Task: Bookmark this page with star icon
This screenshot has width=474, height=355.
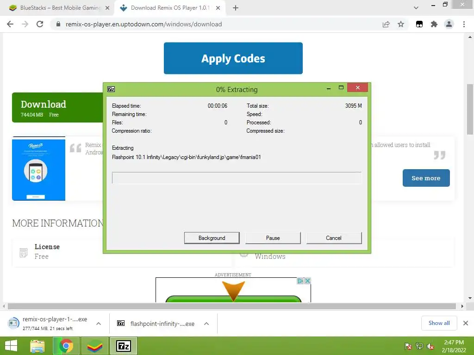Action: pos(401,24)
